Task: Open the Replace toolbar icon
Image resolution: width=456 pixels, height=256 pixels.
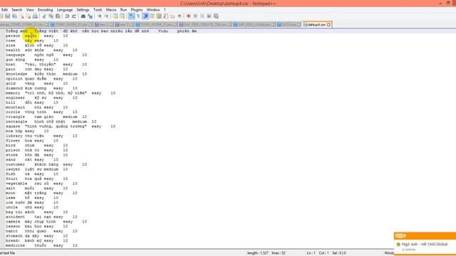Action: [x=90, y=16]
